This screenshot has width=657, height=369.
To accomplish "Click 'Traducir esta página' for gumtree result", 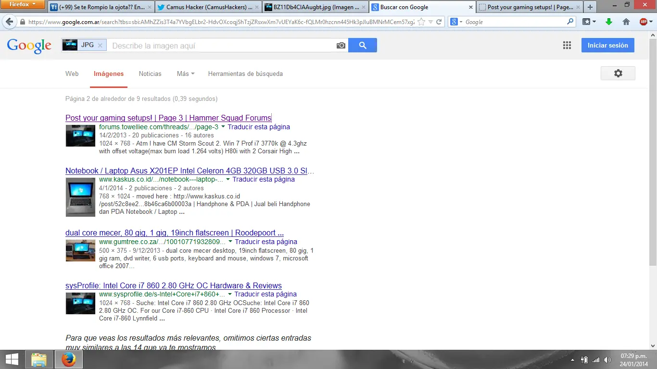I will pos(266,242).
